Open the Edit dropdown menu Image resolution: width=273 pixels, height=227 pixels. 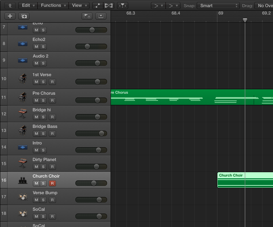(28, 5)
